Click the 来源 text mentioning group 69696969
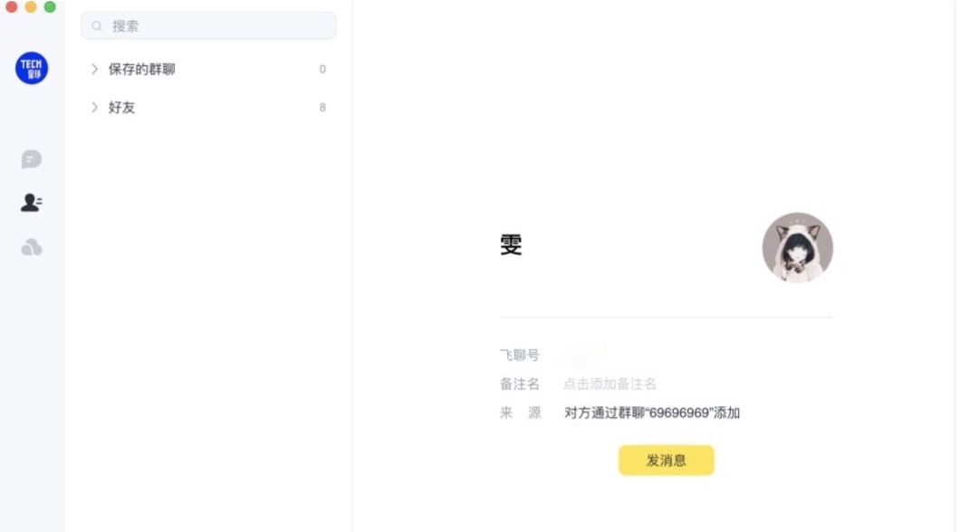This screenshot has width=960, height=532. pyautogui.click(x=652, y=413)
